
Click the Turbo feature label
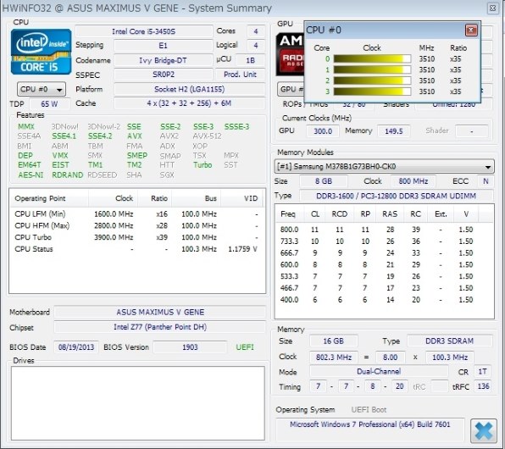pos(203,165)
